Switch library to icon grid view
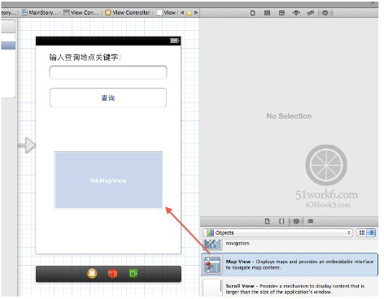The image size is (384, 299). [362, 232]
